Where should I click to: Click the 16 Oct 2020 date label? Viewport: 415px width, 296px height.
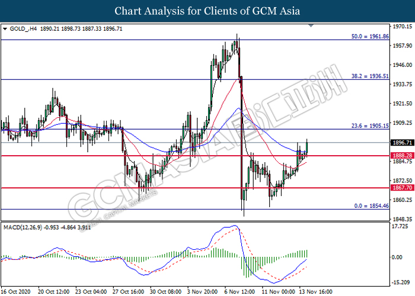[15, 291]
